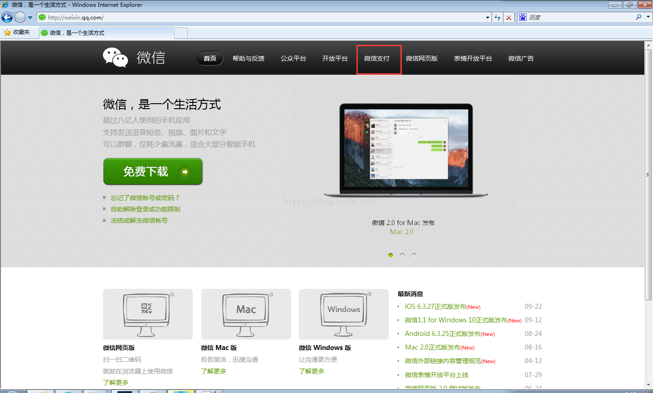This screenshot has height=393, width=653.
Task: Click the 微信 brand text in the header
Action: coord(151,58)
